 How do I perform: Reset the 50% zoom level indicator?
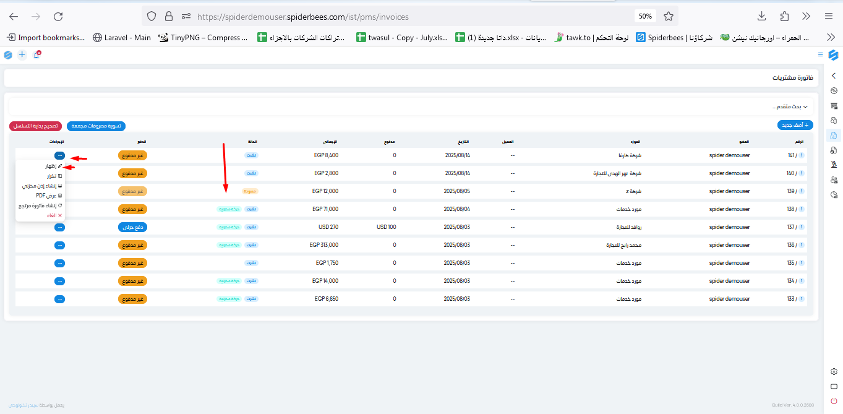(645, 16)
